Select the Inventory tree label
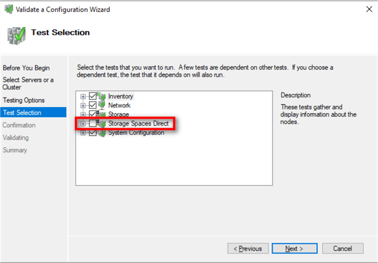The width and height of the screenshot is (378, 263). coord(120,96)
